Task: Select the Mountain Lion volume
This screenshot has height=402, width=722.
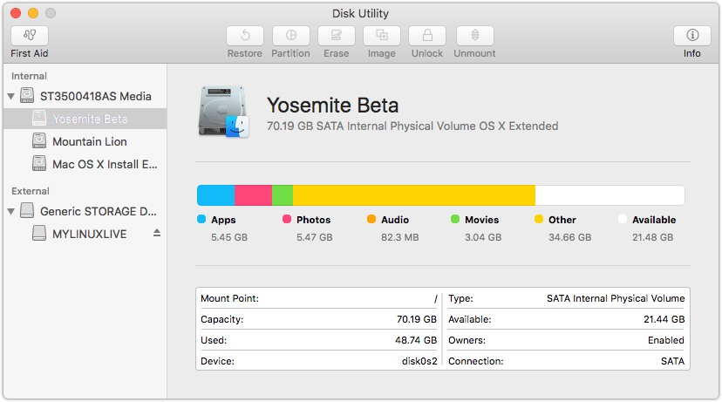Action: pos(89,141)
